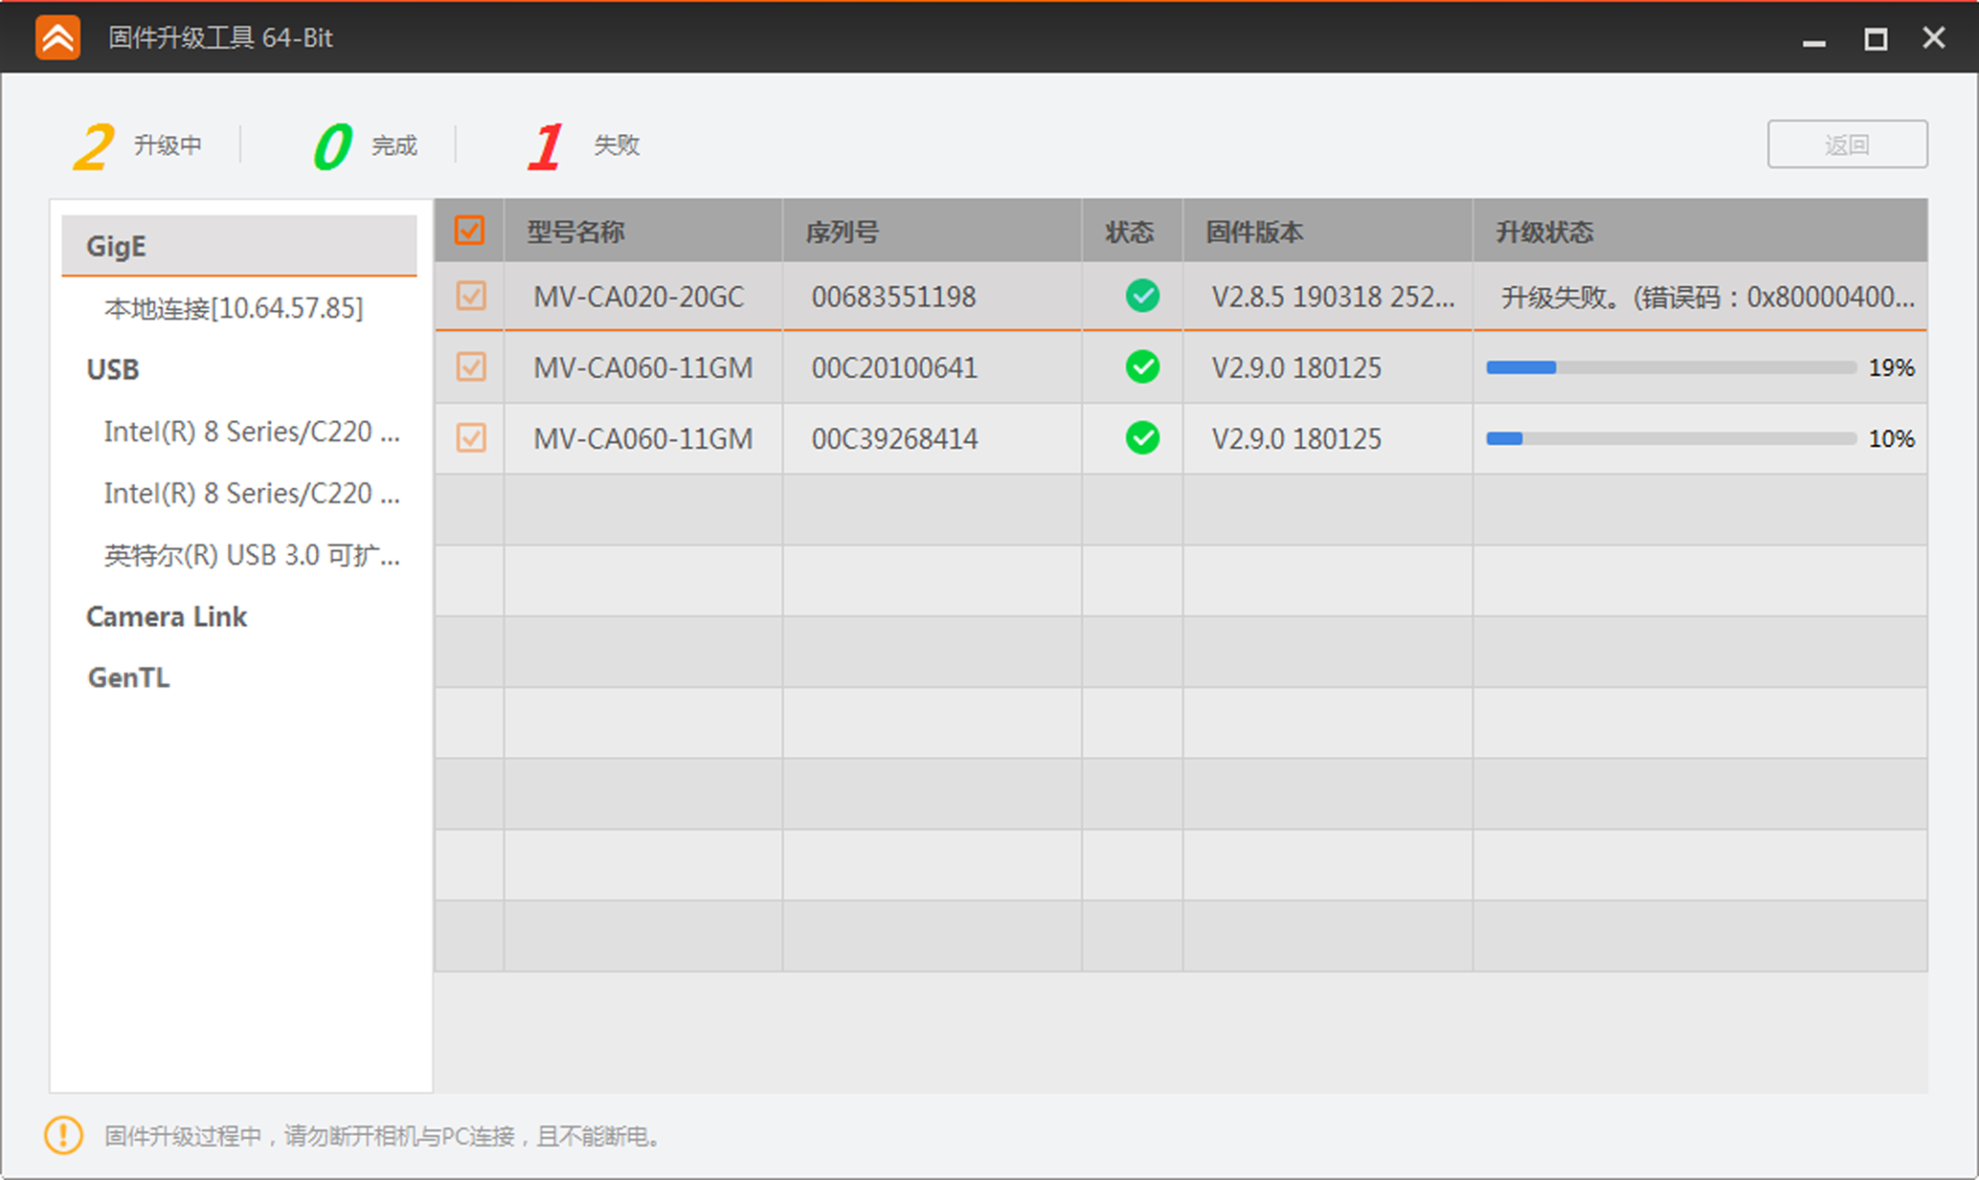1979x1180 pixels.
Task: Click the orange warning icon in the bottom notice
Action: click(x=63, y=1136)
